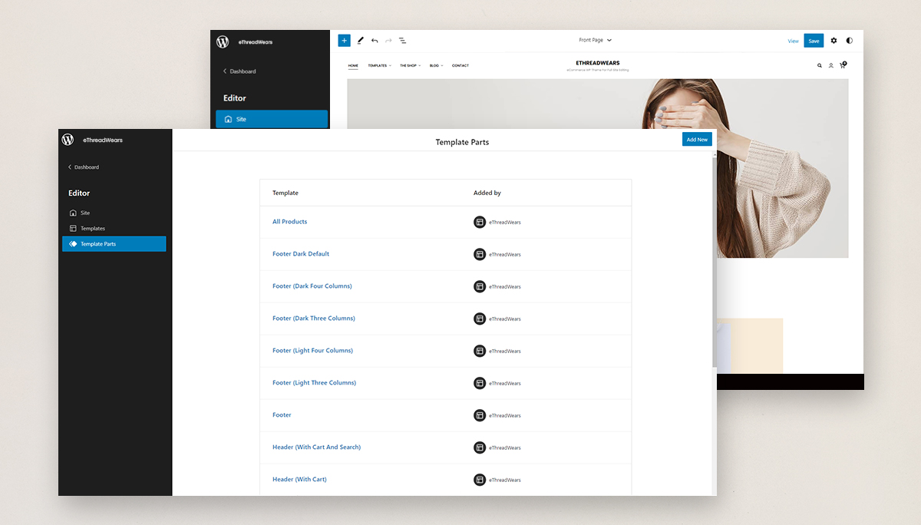Open the Settings gear in the editor
Screen dimensions: 921x525
(834, 41)
